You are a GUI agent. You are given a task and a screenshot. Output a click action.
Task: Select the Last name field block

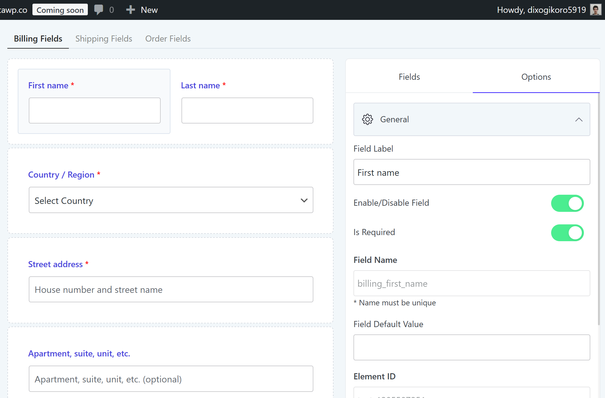[247, 101]
